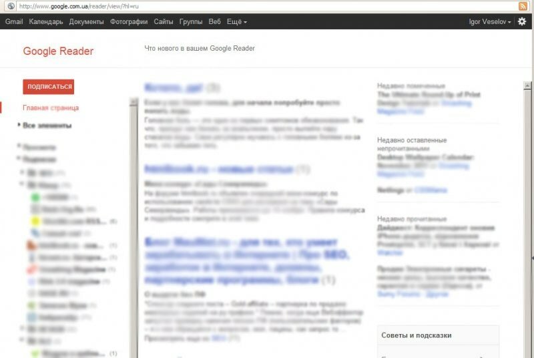Screen dimensions: 534x358
Task: Open Сайты in the top bar
Action: coord(164,22)
